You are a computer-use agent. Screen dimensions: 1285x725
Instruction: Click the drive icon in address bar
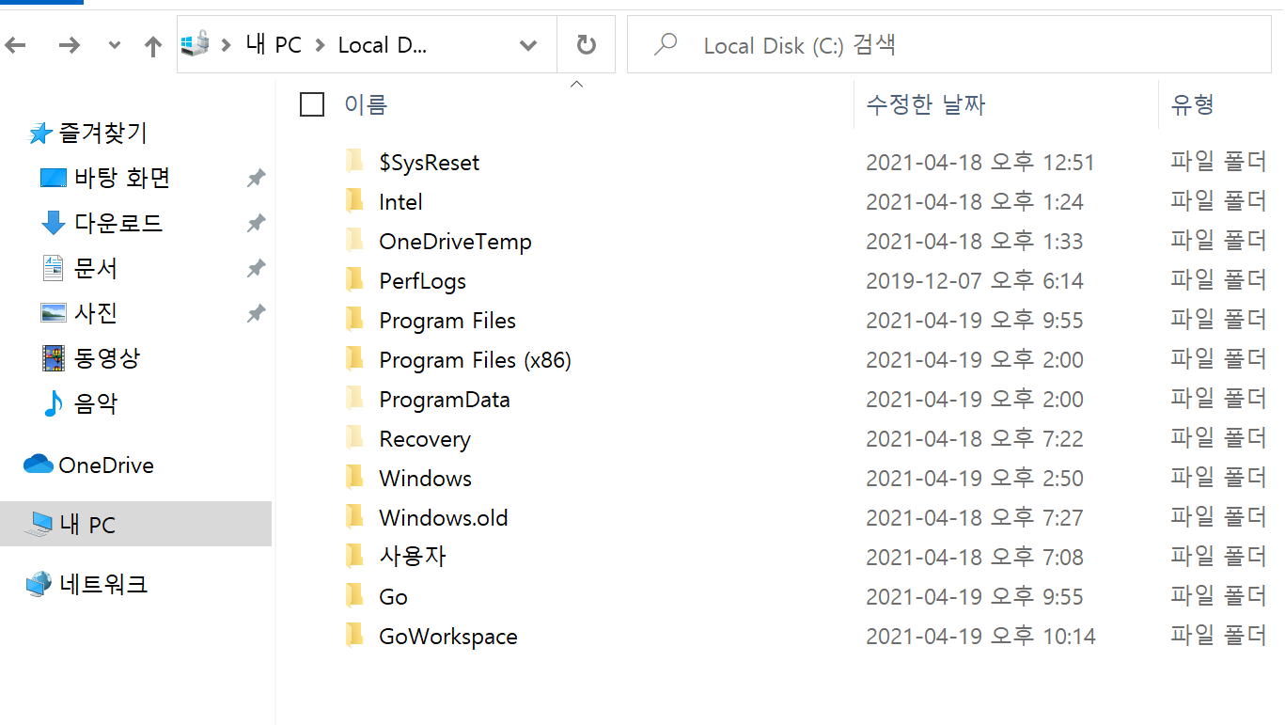[x=196, y=44]
